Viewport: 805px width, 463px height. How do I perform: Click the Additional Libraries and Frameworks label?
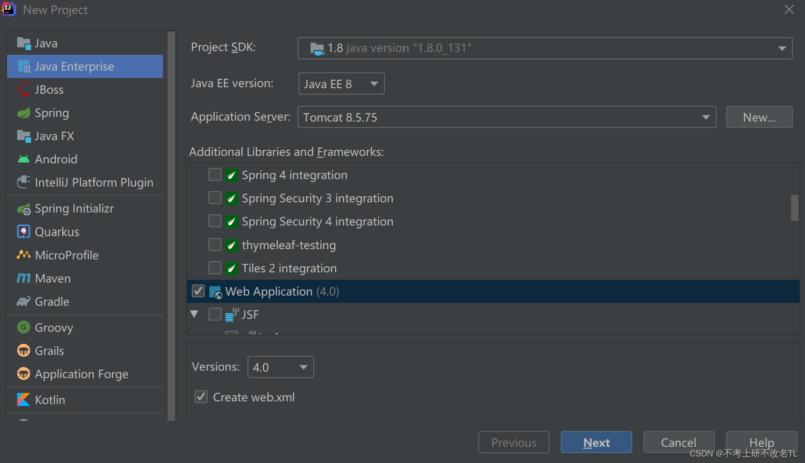(x=286, y=152)
